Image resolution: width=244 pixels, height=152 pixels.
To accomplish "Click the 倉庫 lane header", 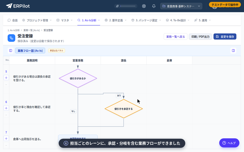I will 169,60.
